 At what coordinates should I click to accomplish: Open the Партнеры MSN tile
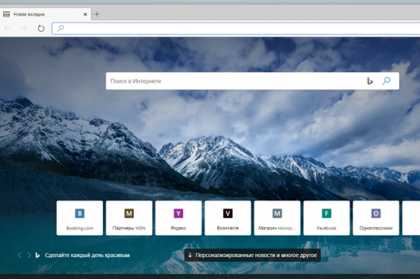(129, 218)
